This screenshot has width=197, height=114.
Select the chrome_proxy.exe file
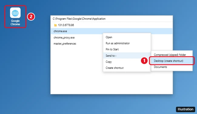coord(64,38)
